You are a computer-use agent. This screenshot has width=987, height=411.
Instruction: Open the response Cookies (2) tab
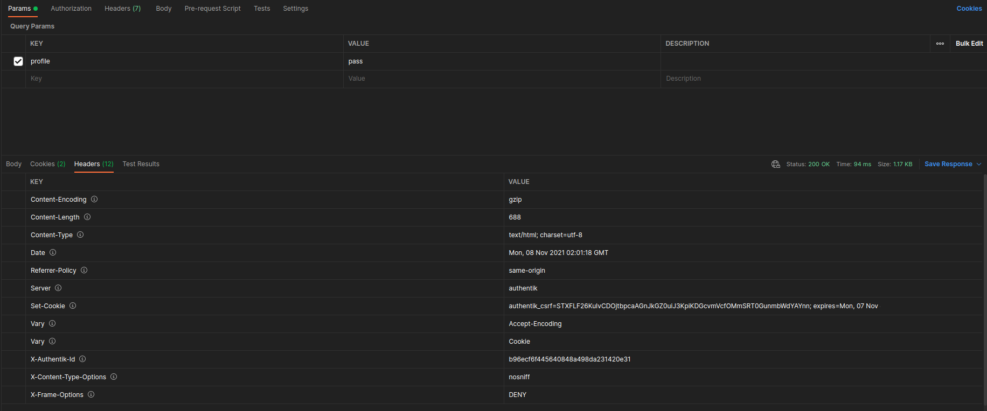pyautogui.click(x=48, y=164)
